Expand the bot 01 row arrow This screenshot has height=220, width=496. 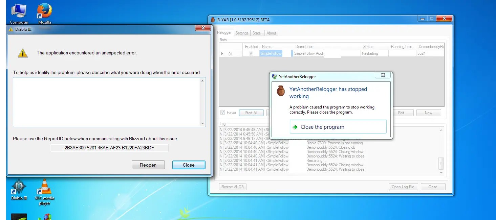(222, 53)
